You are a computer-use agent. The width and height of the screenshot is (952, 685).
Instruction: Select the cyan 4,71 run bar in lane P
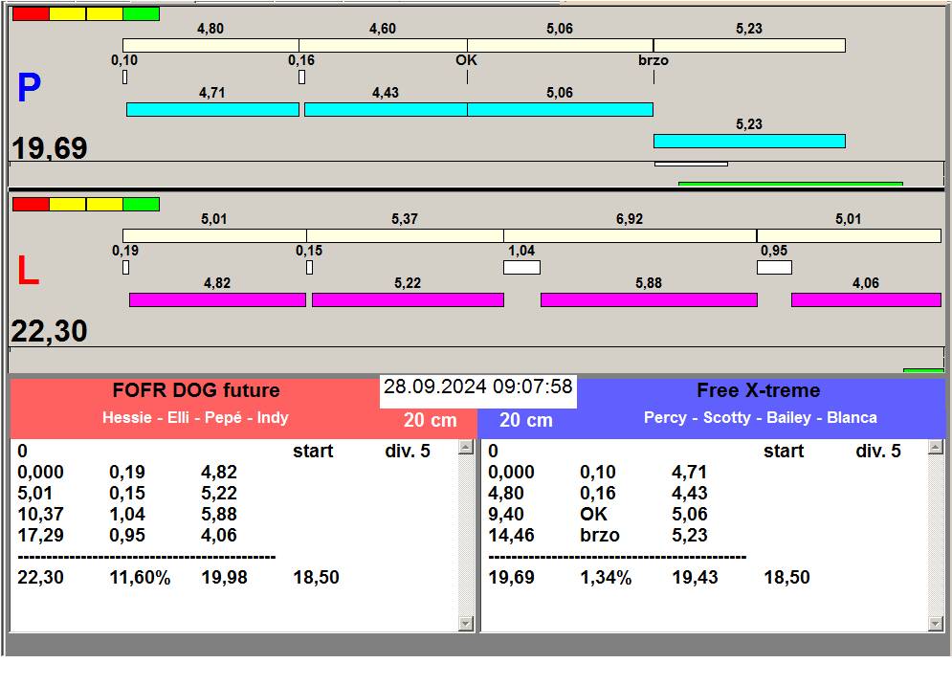(x=212, y=109)
